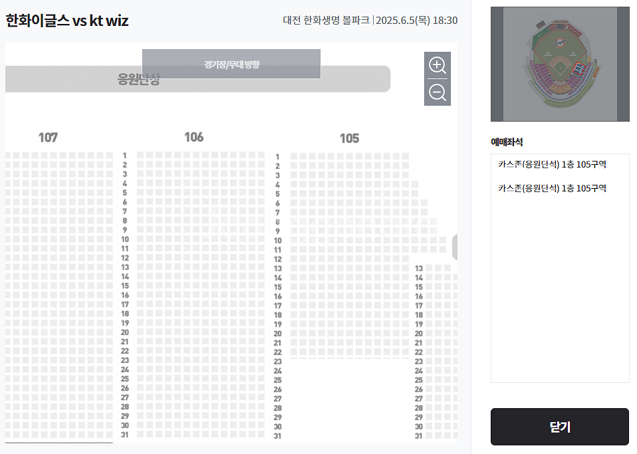Select section 107 label
Screen dimensions: 637x454
48,138
